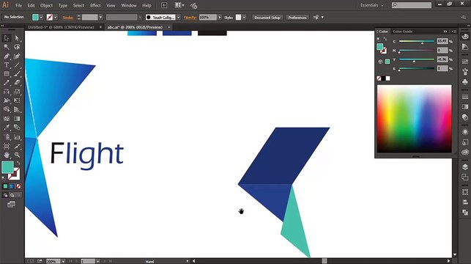
Task: Open the Color panel flyout menu
Action: pyautogui.click(x=454, y=32)
